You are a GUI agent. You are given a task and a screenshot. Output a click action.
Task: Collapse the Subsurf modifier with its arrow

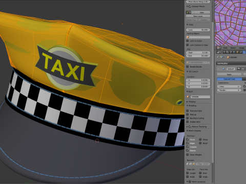pyautogui.click(x=219, y=69)
